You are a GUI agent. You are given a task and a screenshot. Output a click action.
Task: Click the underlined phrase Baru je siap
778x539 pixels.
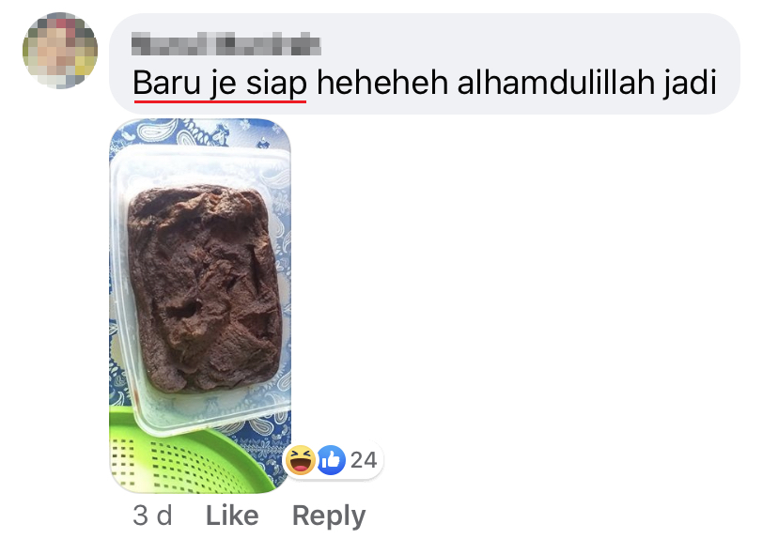click(x=220, y=83)
